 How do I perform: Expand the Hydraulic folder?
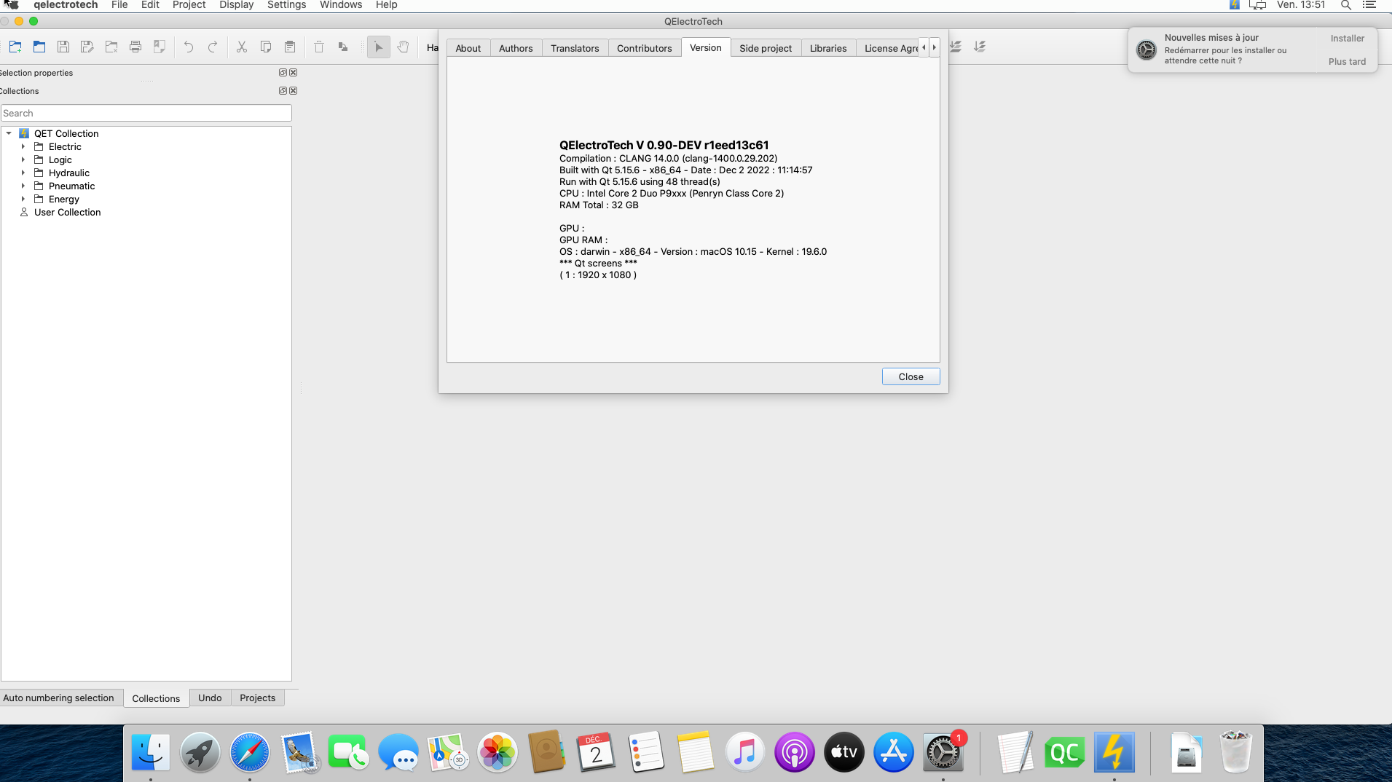(23, 173)
